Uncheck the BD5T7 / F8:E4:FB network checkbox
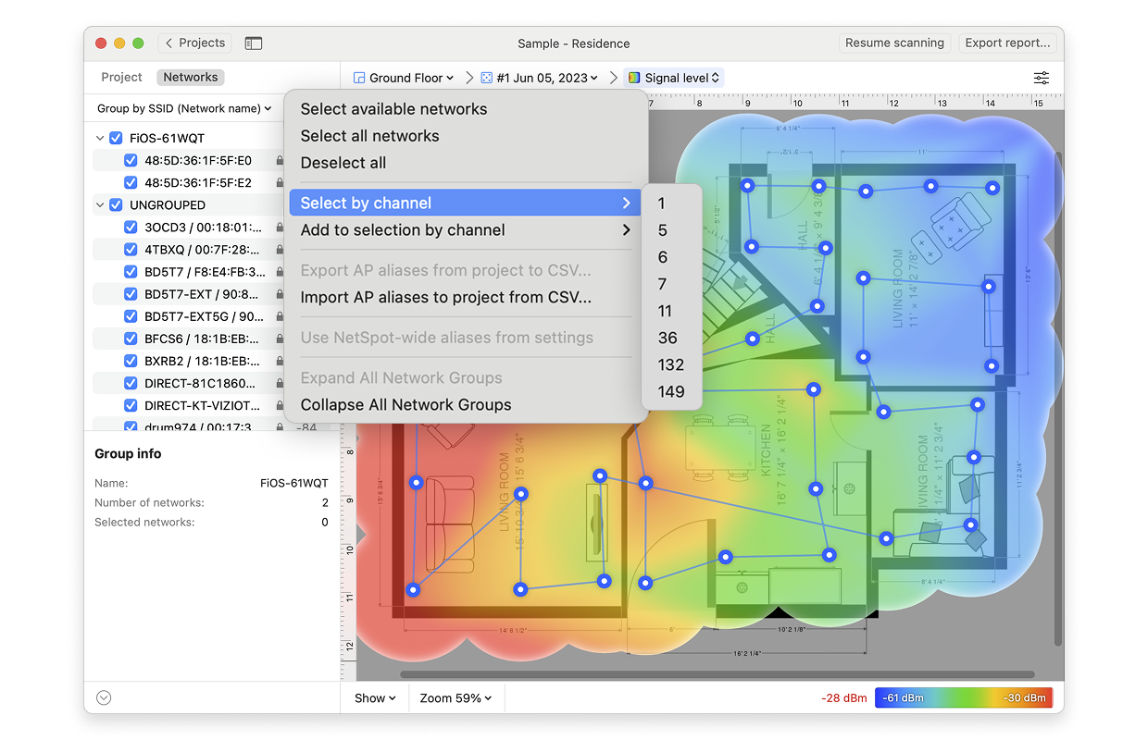 tap(131, 271)
